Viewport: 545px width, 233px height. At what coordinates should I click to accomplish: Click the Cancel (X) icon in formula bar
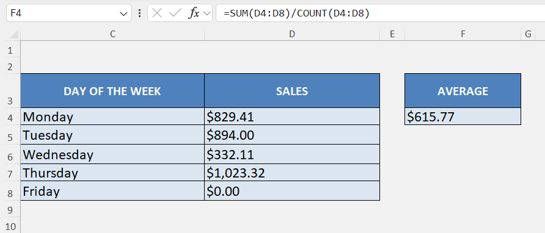pos(157,13)
